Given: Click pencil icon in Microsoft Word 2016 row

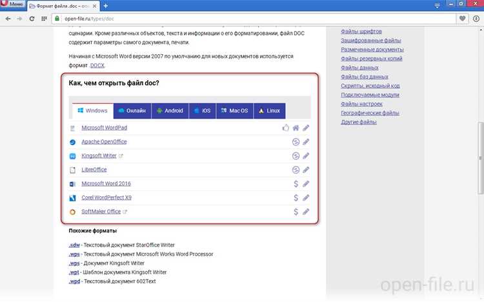Looking at the screenshot, I should tap(306, 184).
